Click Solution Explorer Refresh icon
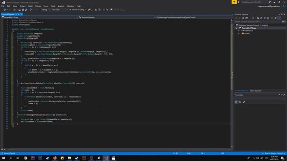The width and height of the screenshot is (287, 161). 261,18
